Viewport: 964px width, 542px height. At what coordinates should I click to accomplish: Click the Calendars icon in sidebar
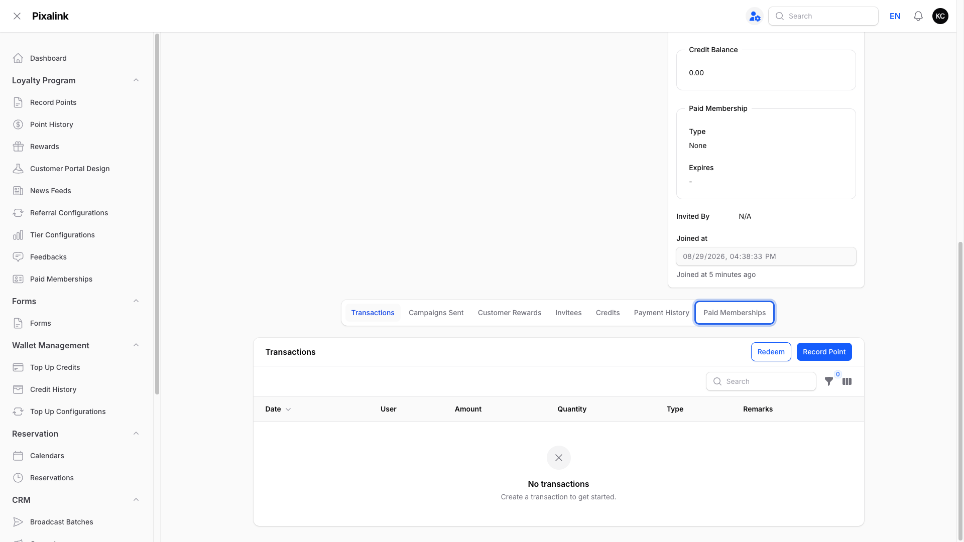(18, 456)
